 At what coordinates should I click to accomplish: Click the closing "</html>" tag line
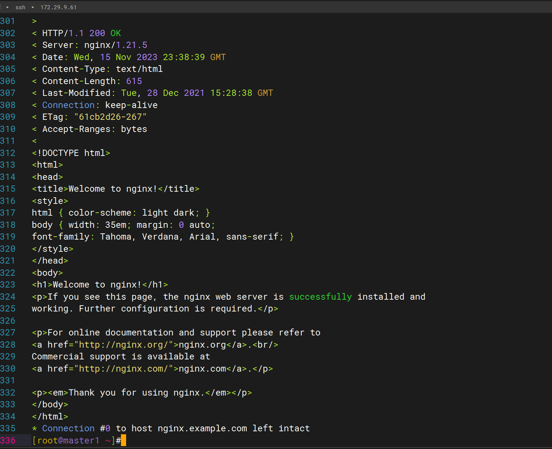(x=50, y=417)
